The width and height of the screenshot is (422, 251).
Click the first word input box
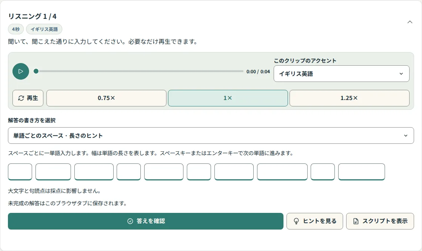pyautogui.click(x=20, y=172)
